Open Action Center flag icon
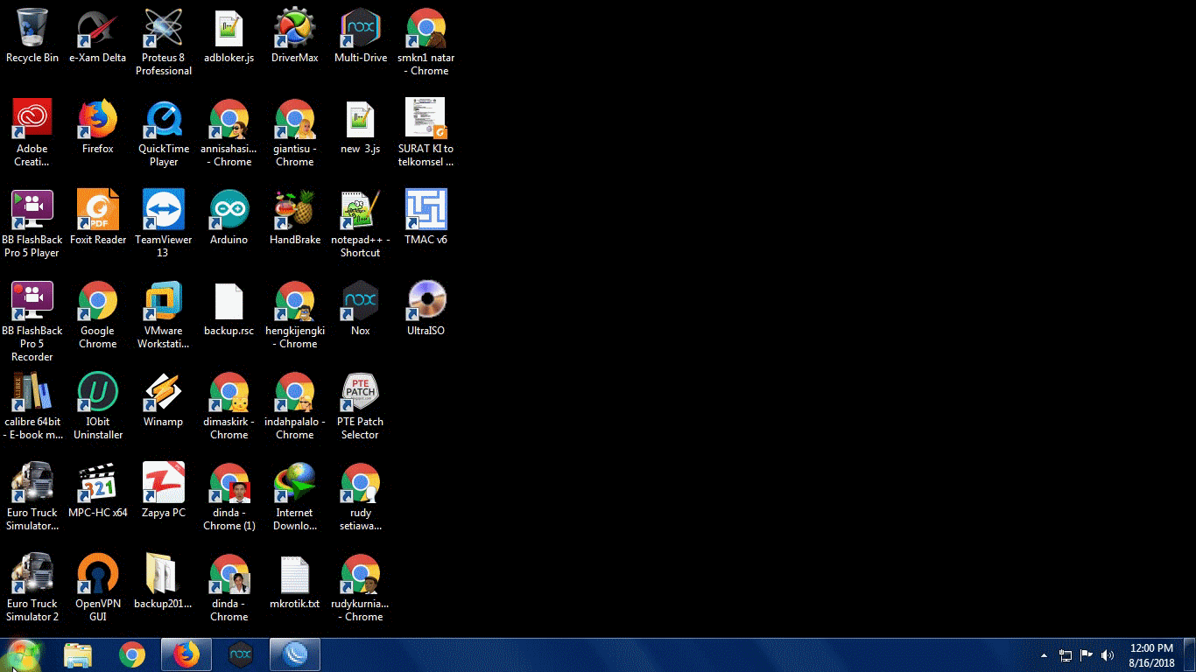Viewport: 1196px width, 672px height. (1087, 655)
